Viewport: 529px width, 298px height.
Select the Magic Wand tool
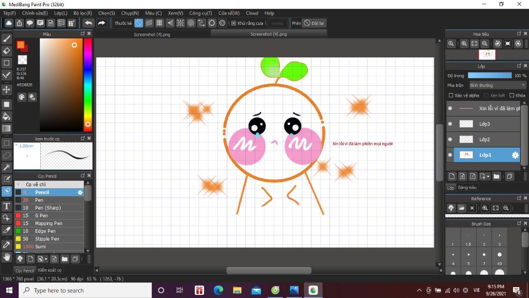[6, 167]
